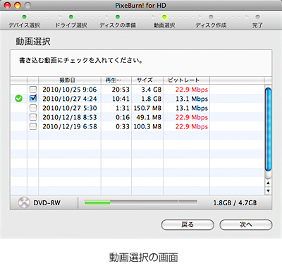Viewport: 282px width, 273px height.
Task: Click the size value 150.7 MB
Action: click(147, 108)
